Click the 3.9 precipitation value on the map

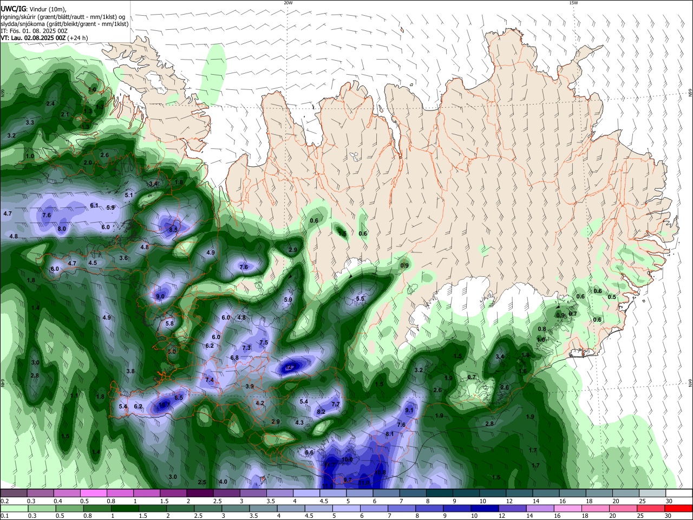250,386
